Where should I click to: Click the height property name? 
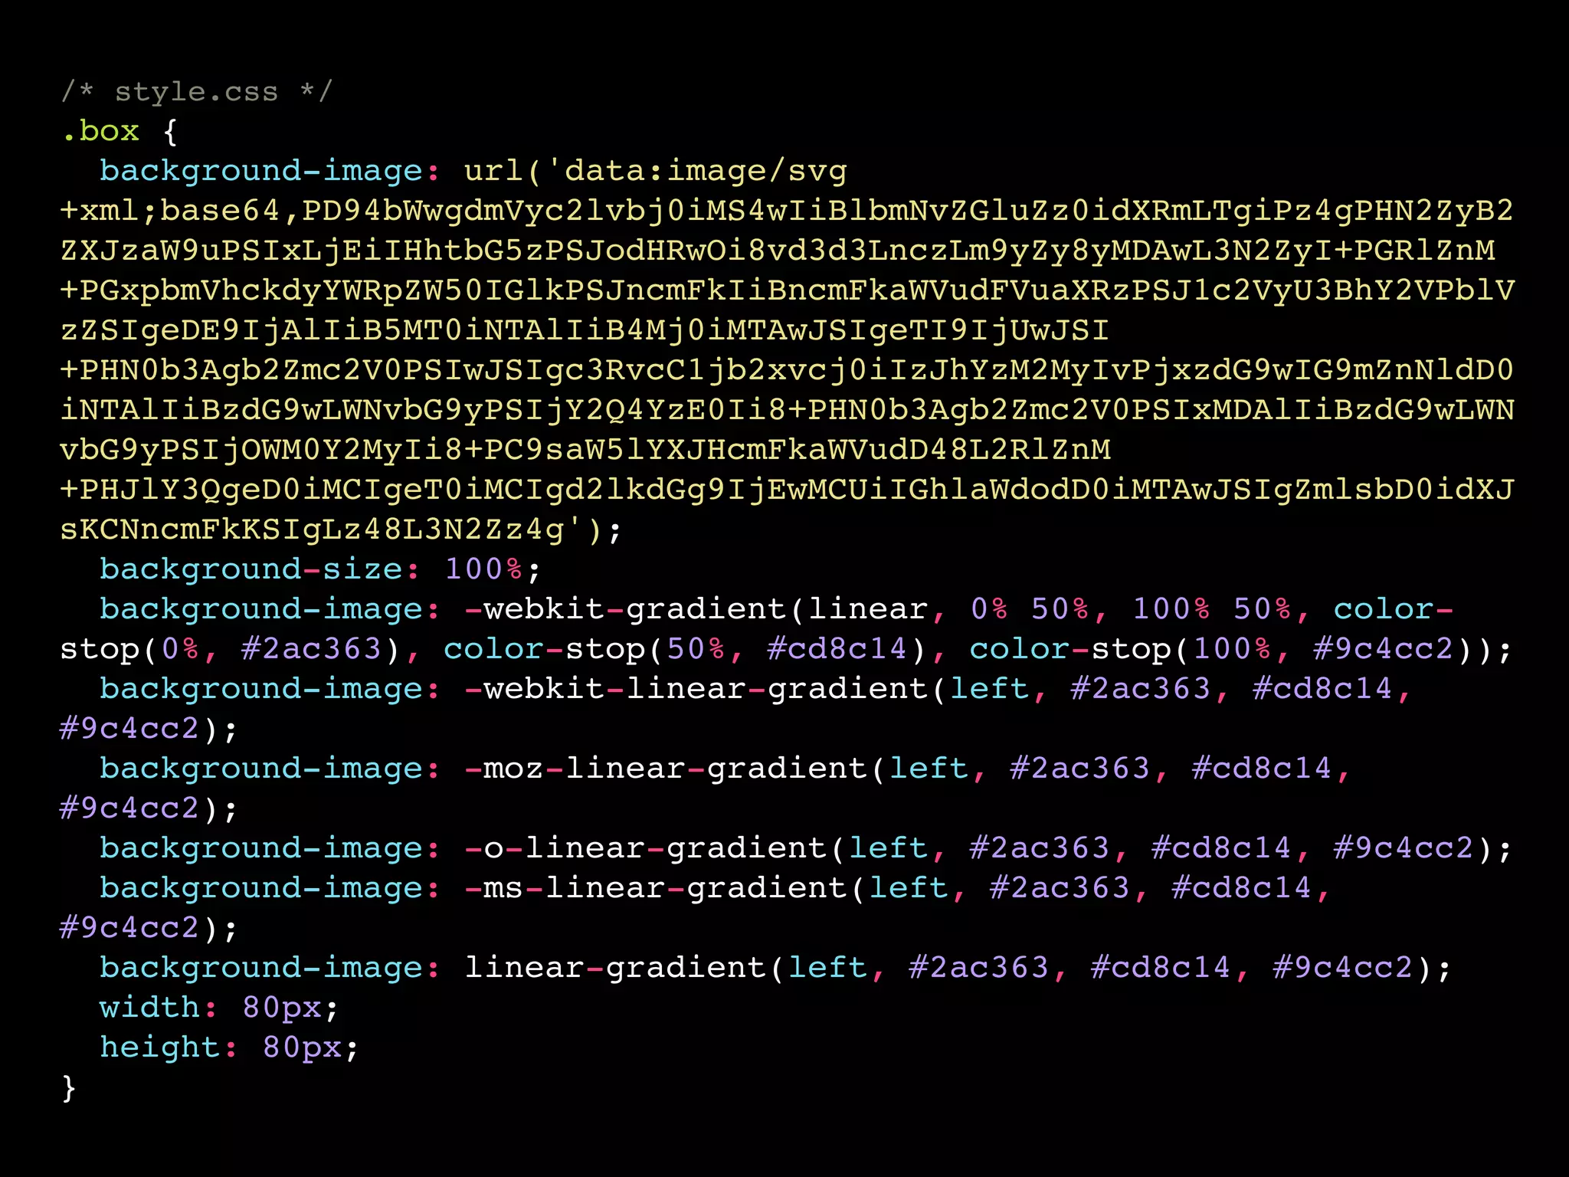coord(159,1047)
